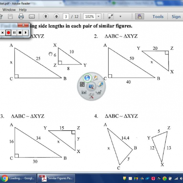The image size is (183, 183).
Task: Click the '25' hypotenuse label in problem 1
Action: (x=38, y=59)
